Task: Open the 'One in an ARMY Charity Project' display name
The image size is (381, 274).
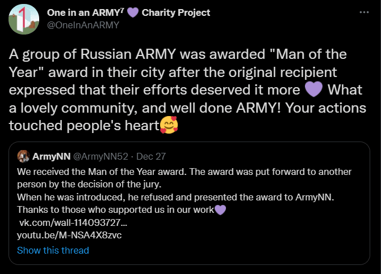Action: 128,12
